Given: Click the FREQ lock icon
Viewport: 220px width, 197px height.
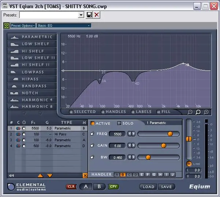Looking at the screenshot, I should tap(92, 134).
